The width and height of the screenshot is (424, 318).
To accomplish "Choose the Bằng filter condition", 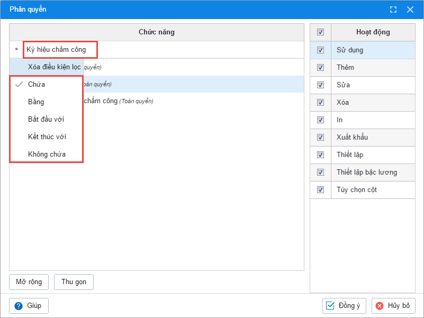I will point(36,102).
